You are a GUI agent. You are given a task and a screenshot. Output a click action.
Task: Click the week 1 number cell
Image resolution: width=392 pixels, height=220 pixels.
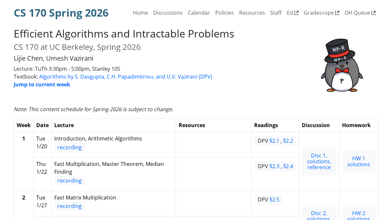24,161
